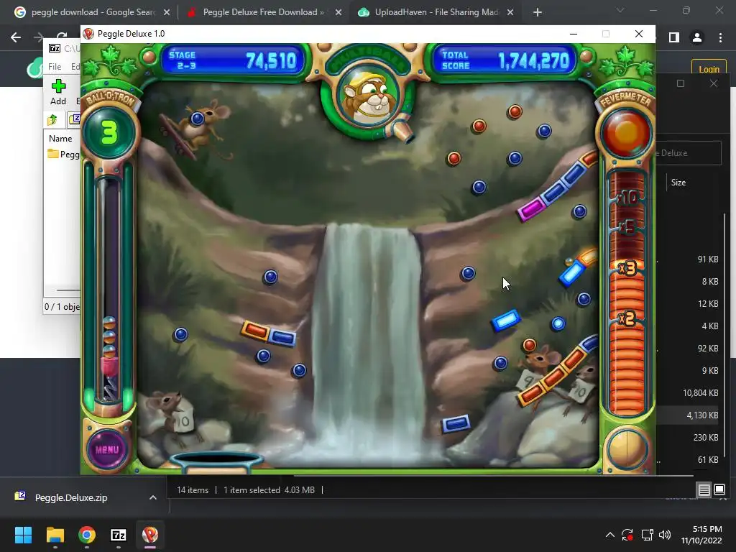Switch to the UploadHaven File Sharing tab
The image size is (736, 552).
436,12
